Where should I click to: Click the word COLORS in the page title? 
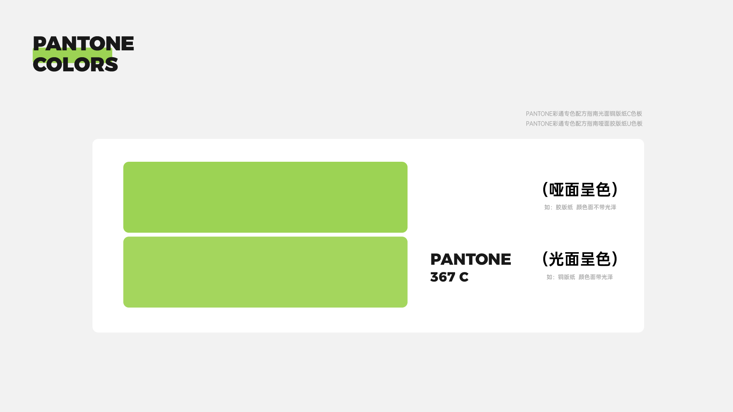(x=75, y=64)
